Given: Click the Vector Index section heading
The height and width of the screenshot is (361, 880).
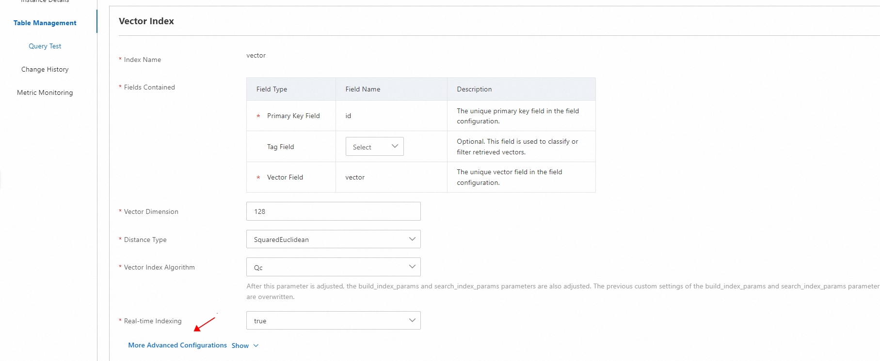Looking at the screenshot, I should (146, 21).
